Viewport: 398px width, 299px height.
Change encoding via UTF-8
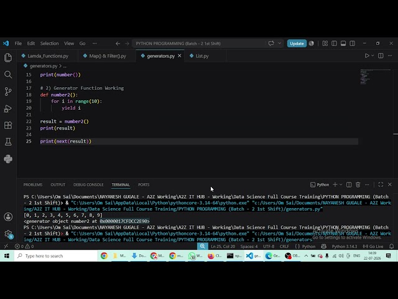point(269,247)
